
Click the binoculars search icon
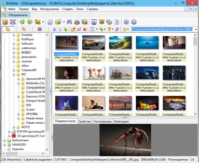[69, 22]
